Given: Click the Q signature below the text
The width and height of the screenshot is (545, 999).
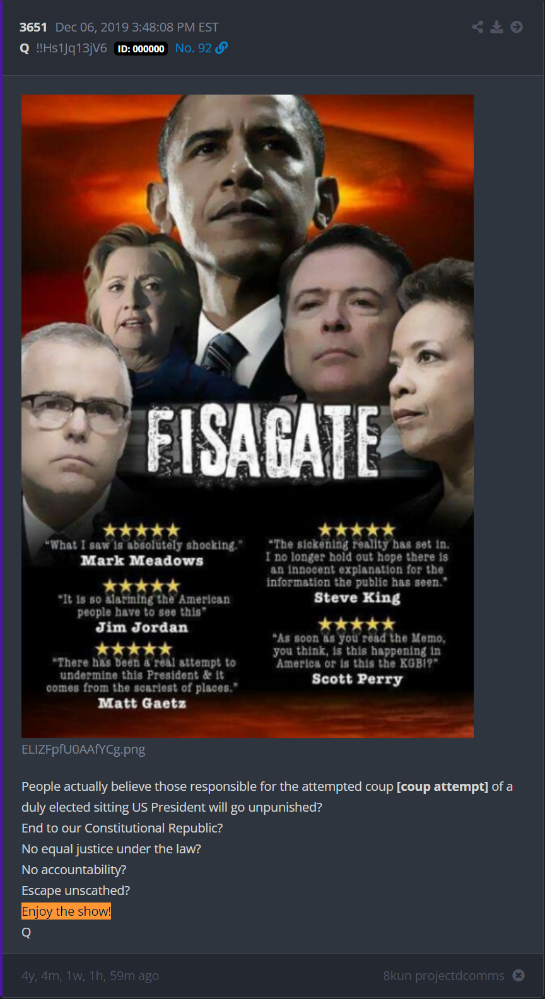Looking at the screenshot, I should coord(26,932).
